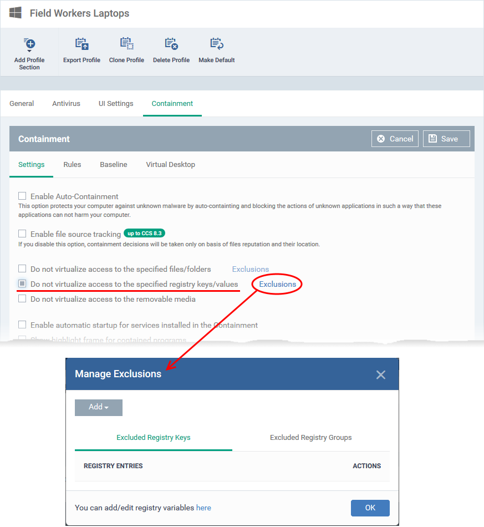Open the Add dropdown in Manage Exclusions
The image size is (484, 527).
point(99,407)
